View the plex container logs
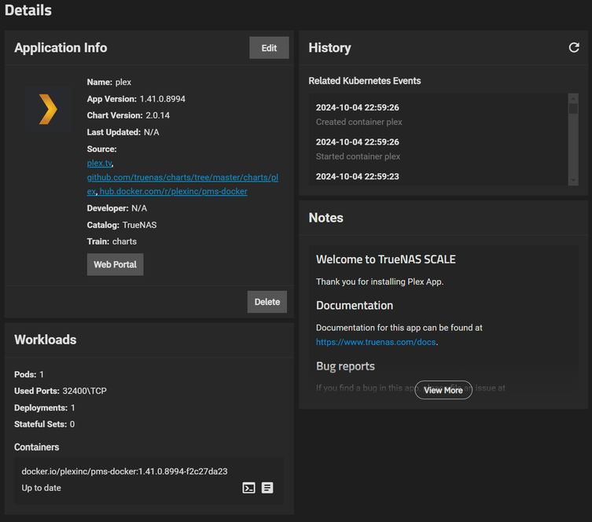Image resolution: width=592 pixels, height=522 pixels. 267,488
